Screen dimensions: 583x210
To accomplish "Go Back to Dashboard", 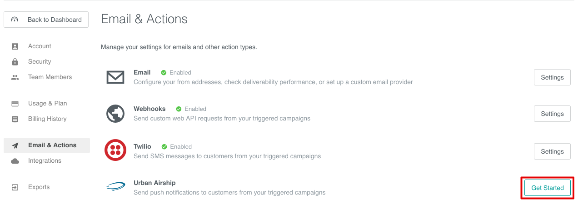I will [x=46, y=20].
